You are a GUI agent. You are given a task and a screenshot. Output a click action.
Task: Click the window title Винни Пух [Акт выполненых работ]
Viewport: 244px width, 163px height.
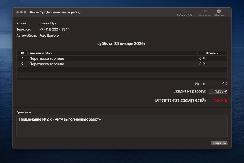pyautogui.click(x=55, y=12)
